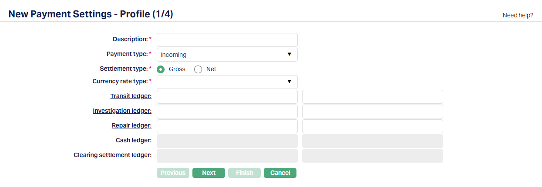Click the second Investigation ledger input

[372, 112]
